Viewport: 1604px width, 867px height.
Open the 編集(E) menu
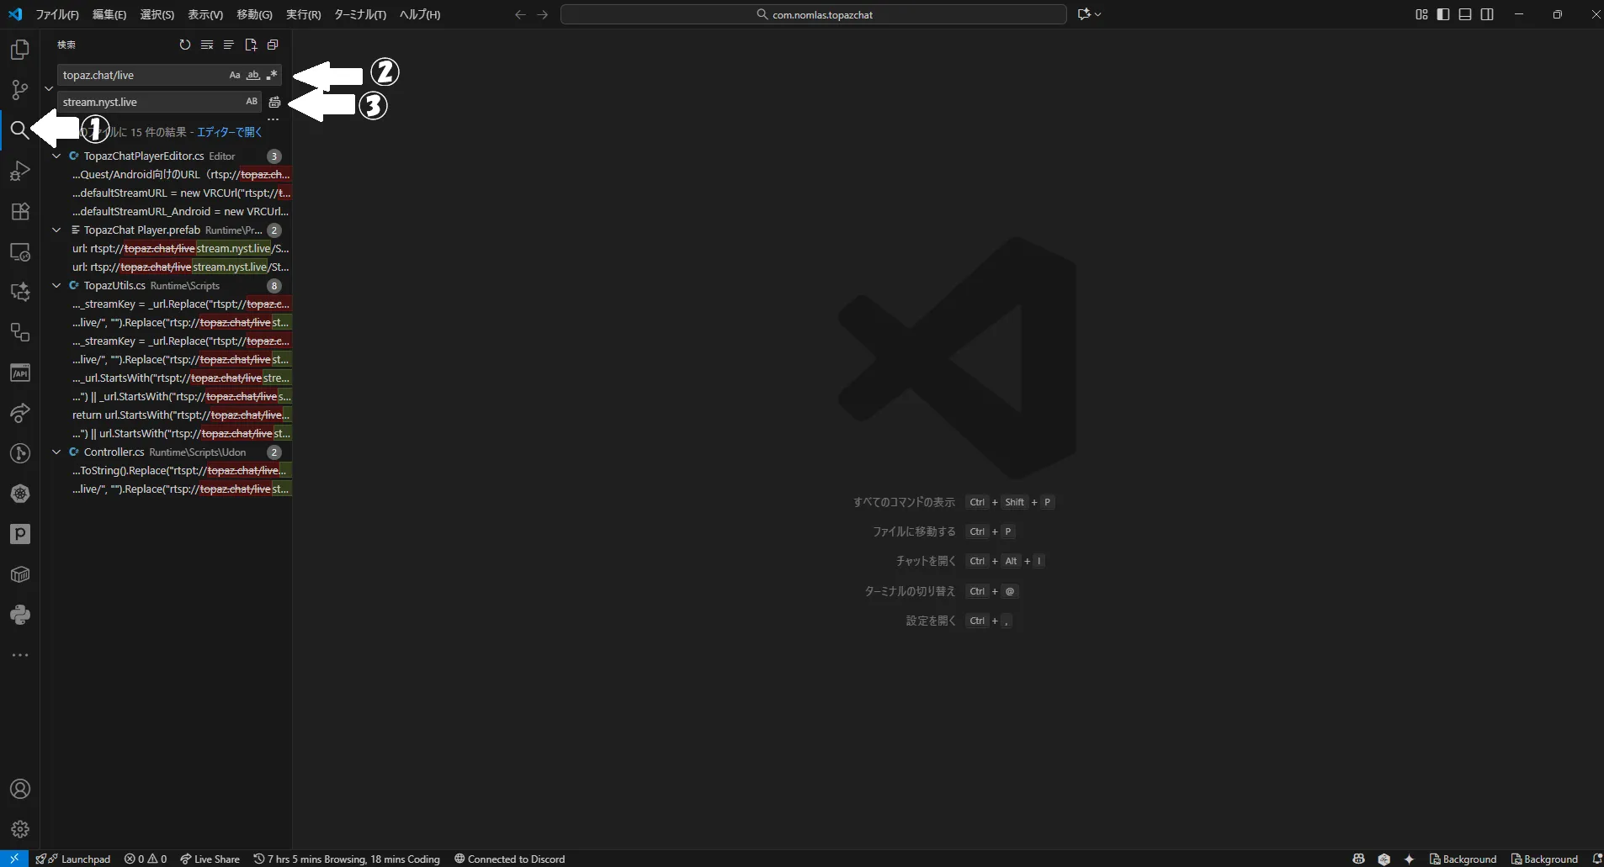(109, 14)
